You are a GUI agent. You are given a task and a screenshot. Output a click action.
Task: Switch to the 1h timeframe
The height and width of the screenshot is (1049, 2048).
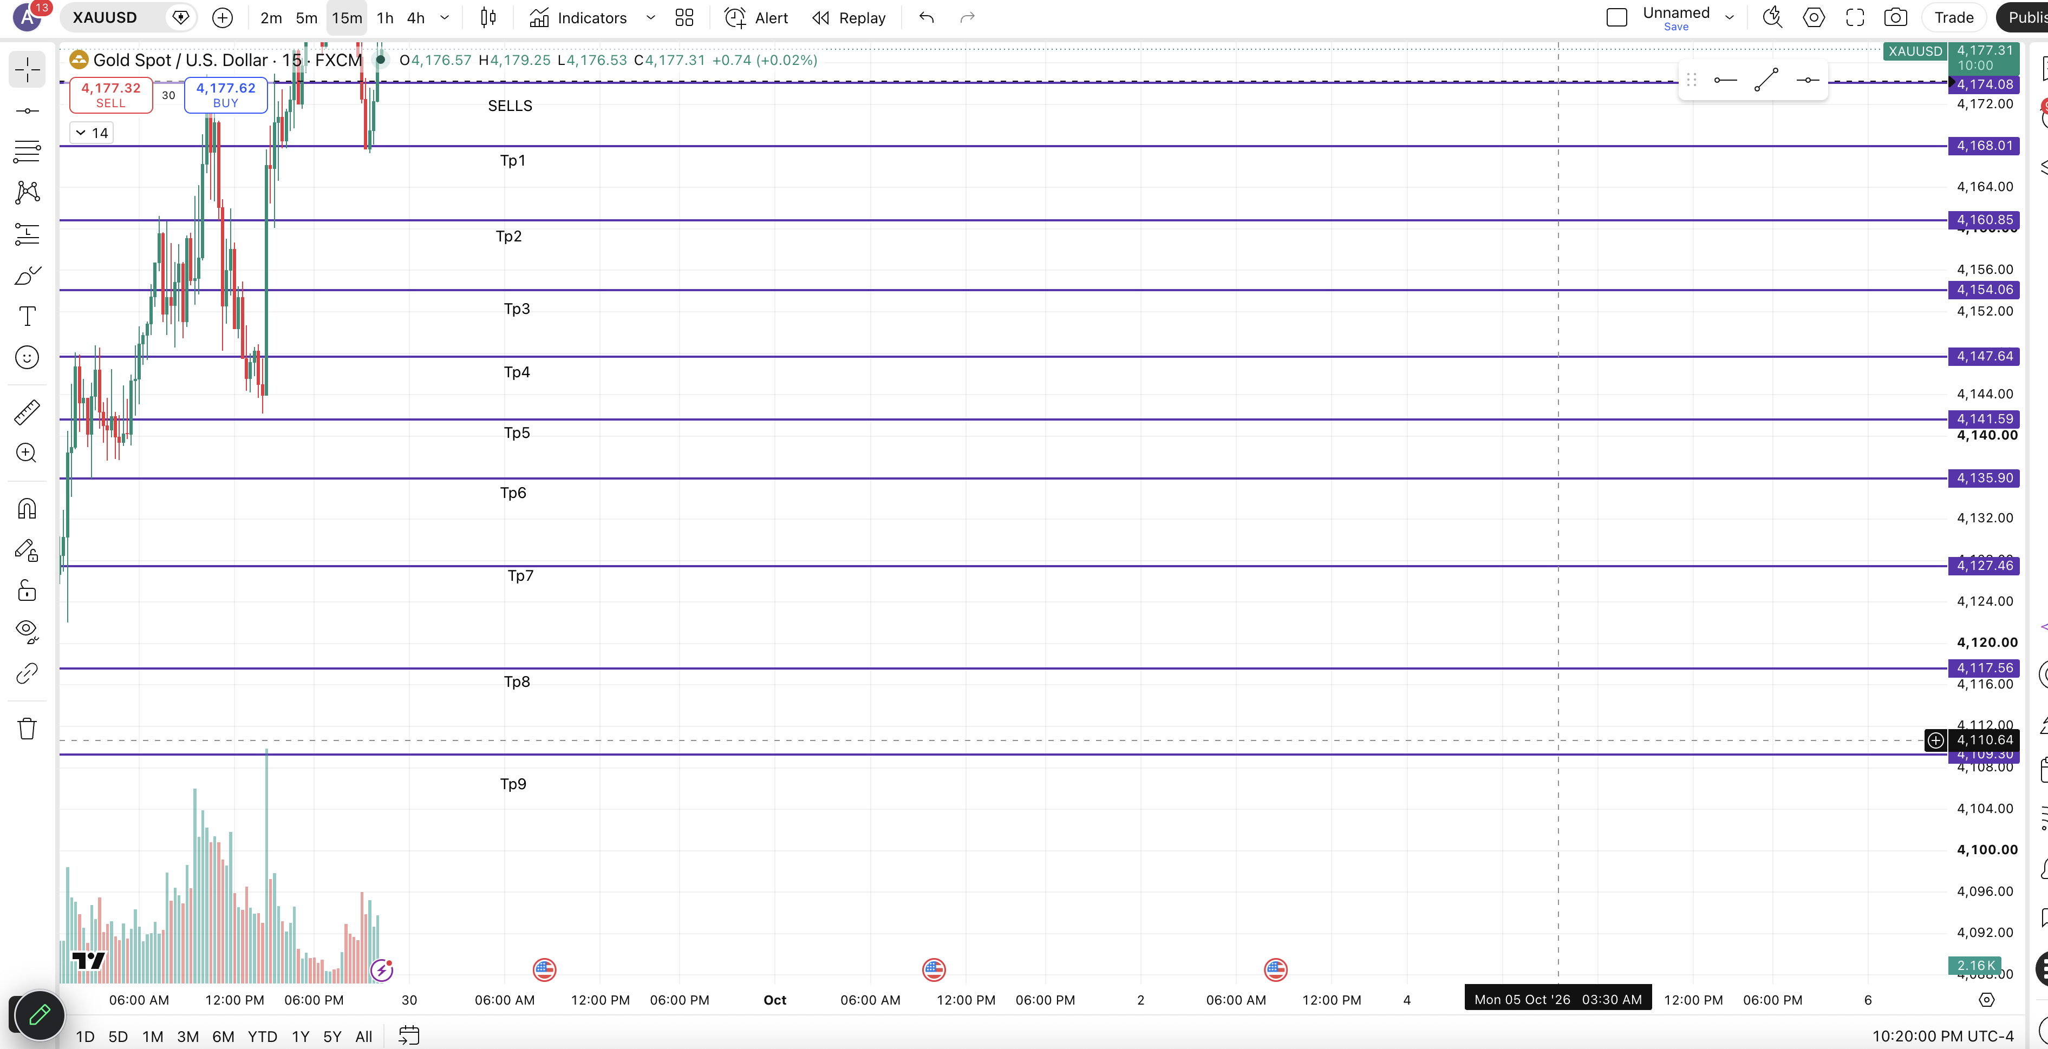click(x=385, y=17)
